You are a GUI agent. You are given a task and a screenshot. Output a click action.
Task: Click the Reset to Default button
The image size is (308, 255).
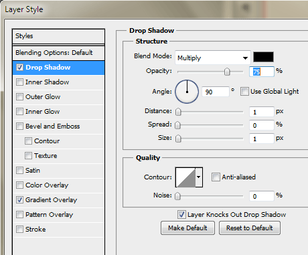click(250, 228)
